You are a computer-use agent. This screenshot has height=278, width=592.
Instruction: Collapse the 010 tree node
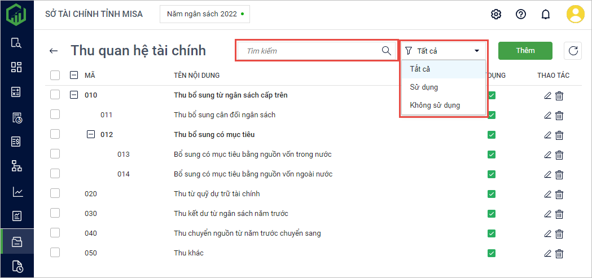click(74, 95)
